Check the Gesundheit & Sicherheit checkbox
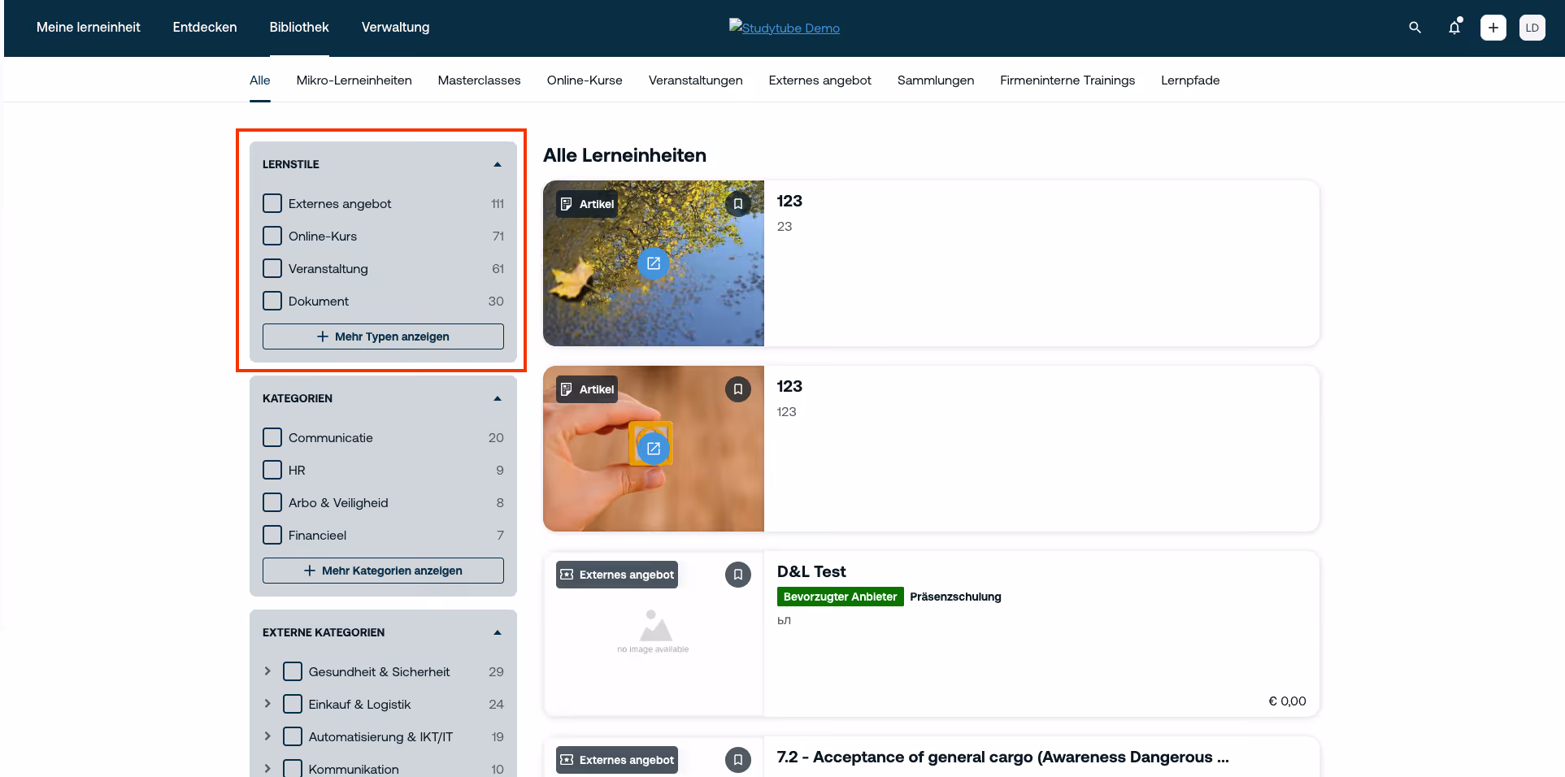Viewport: 1565px width, 777px height. tap(293, 671)
